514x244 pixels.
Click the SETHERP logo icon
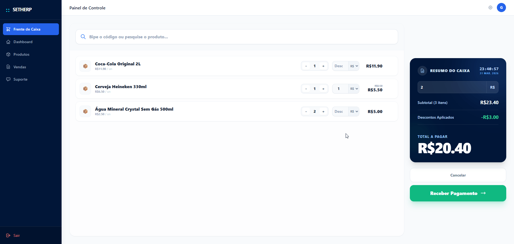[x=8, y=10]
